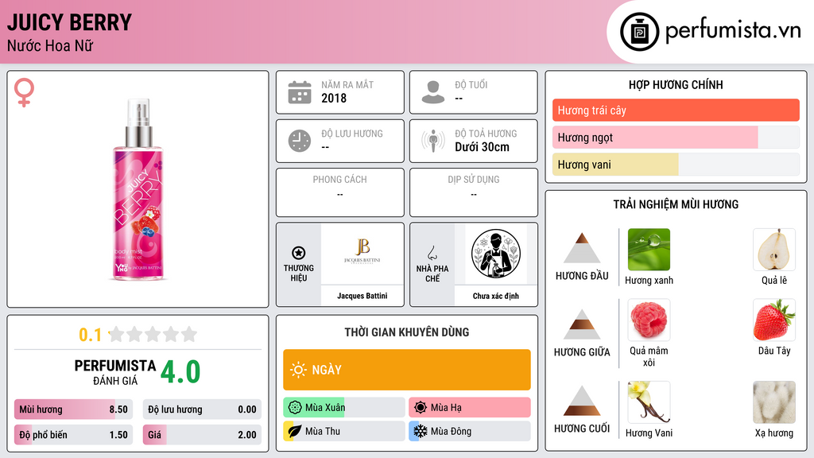Viewport: 814px width, 458px height.
Task: Click the perfumista.vn site name text
Action: pyautogui.click(x=733, y=30)
